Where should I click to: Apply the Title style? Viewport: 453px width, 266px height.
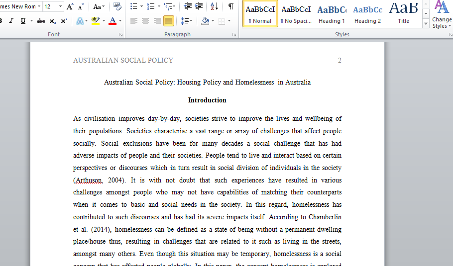403,13
